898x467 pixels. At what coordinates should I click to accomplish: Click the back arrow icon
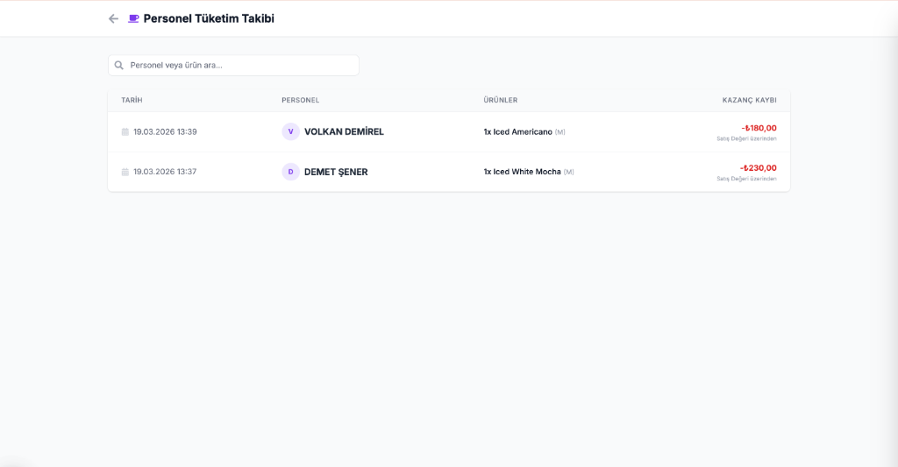(x=113, y=18)
